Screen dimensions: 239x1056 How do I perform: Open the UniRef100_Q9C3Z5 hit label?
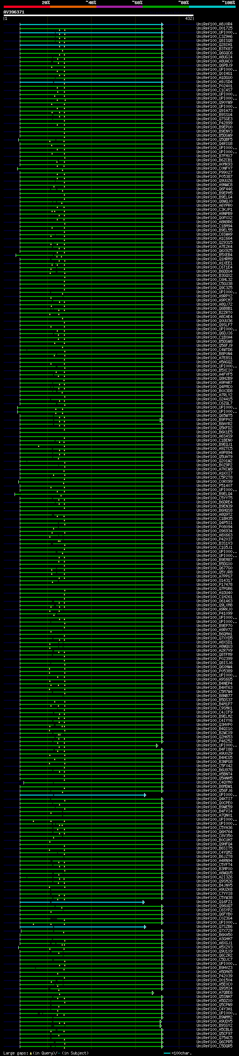coord(214,288)
